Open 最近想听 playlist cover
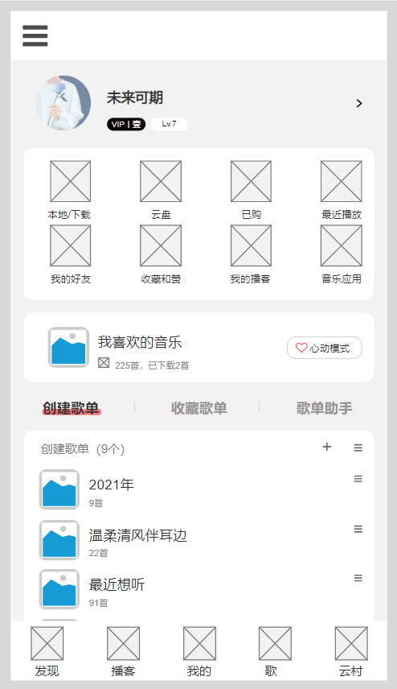397x689 pixels. [x=59, y=589]
